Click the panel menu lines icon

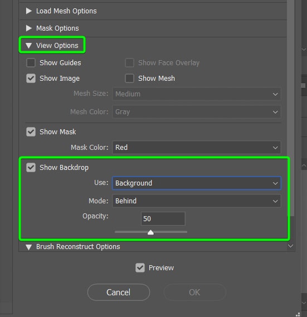303,85
